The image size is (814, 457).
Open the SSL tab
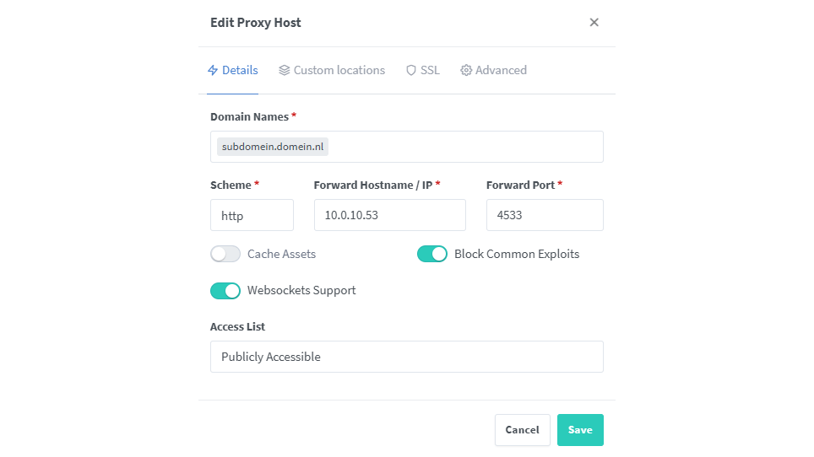tap(430, 71)
